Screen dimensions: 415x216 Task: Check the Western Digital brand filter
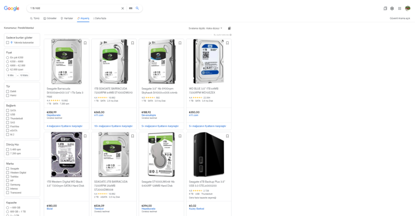7,173
